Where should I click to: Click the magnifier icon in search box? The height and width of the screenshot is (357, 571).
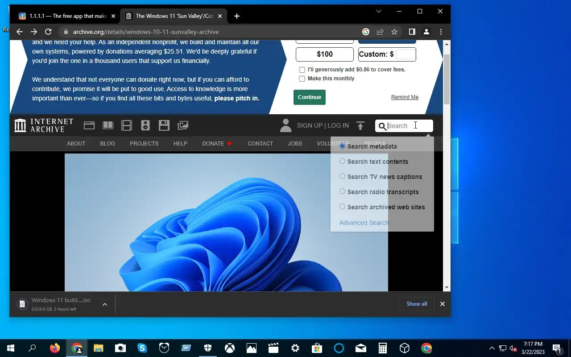tap(382, 126)
